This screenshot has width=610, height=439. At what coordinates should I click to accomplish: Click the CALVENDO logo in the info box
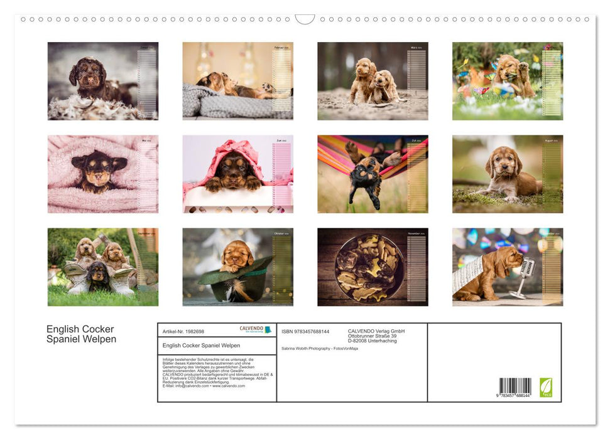point(255,329)
